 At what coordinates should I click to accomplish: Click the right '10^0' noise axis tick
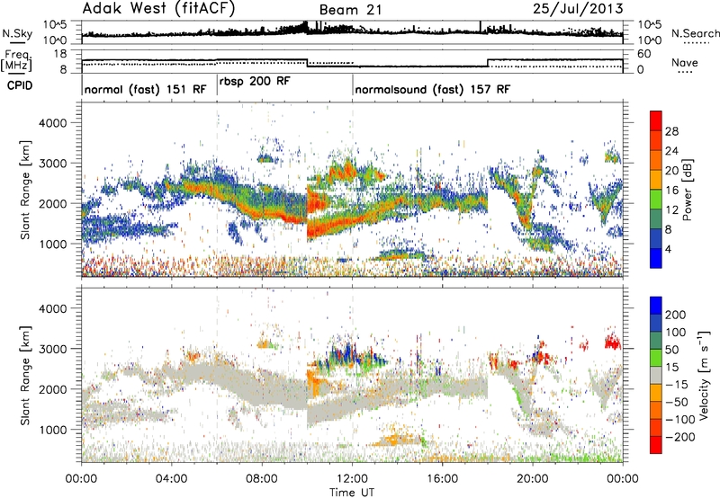click(x=649, y=40)
